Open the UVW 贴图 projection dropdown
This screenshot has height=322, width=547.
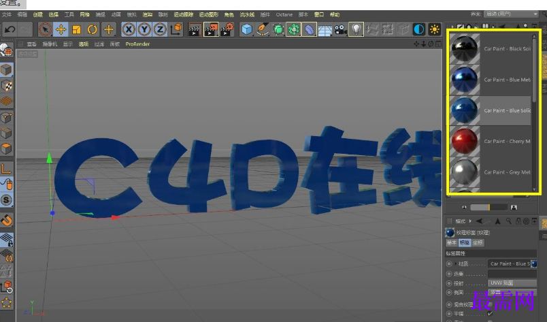point(512,283)
